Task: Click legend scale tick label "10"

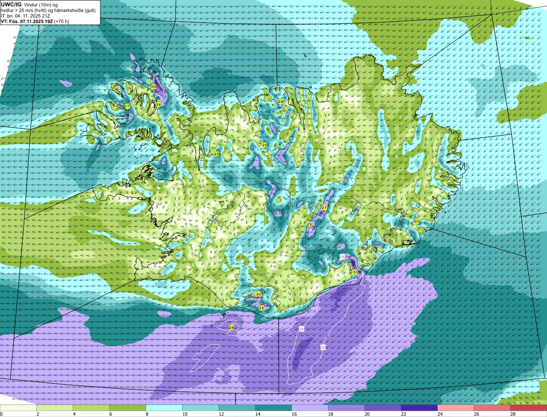Action: pos(185,414)
